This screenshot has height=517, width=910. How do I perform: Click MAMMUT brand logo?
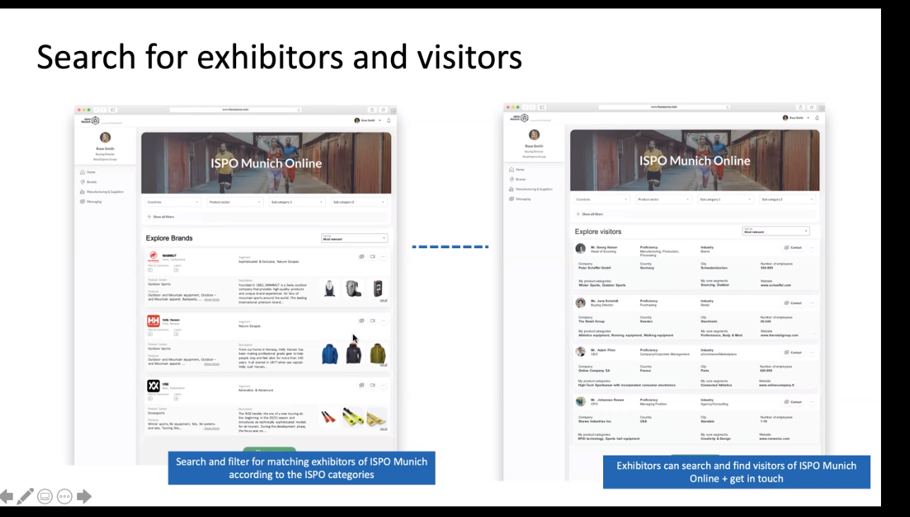153,257
